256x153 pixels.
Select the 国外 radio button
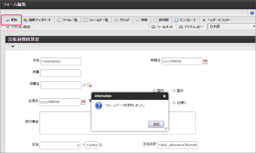[x=174, y=91]
